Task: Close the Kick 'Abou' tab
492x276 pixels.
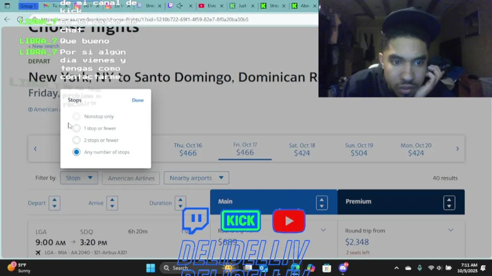Action: coord(314,6)
